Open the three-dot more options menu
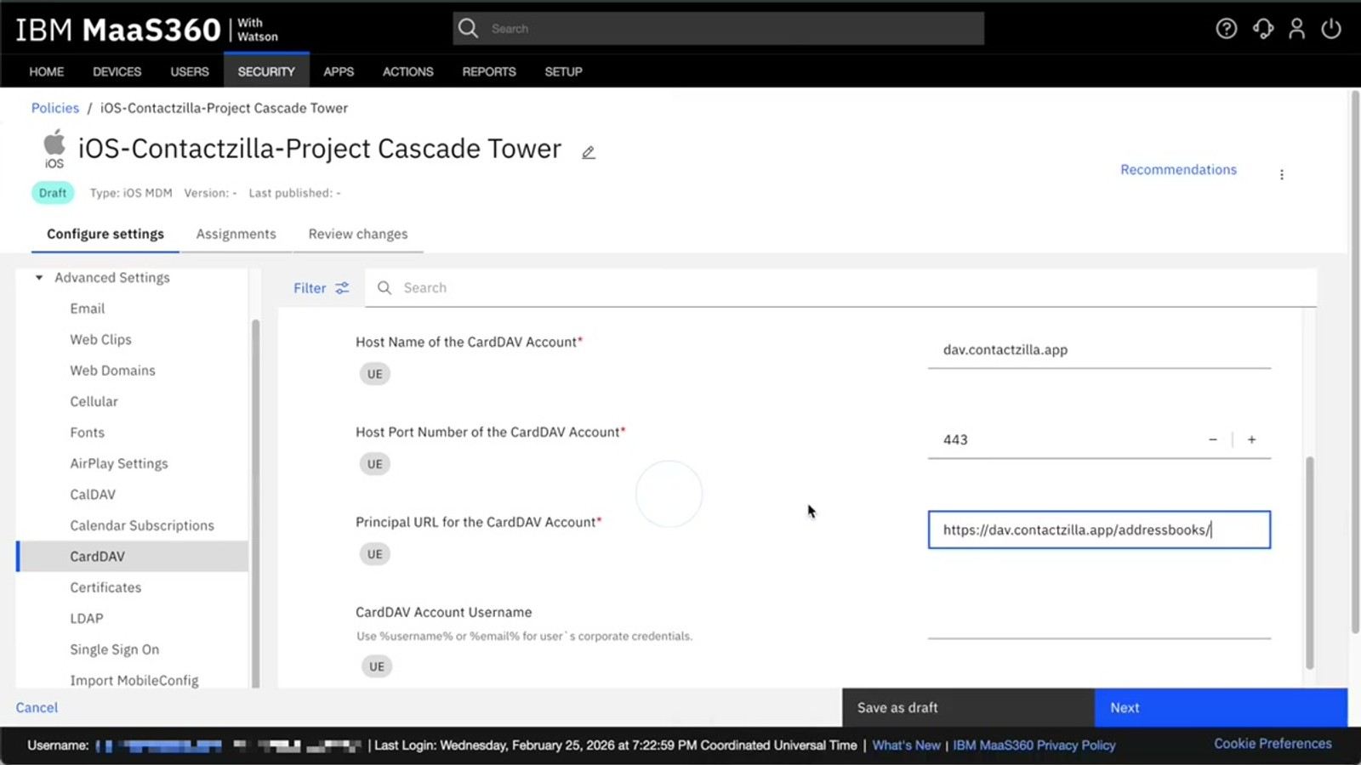 pos(1282,174)
